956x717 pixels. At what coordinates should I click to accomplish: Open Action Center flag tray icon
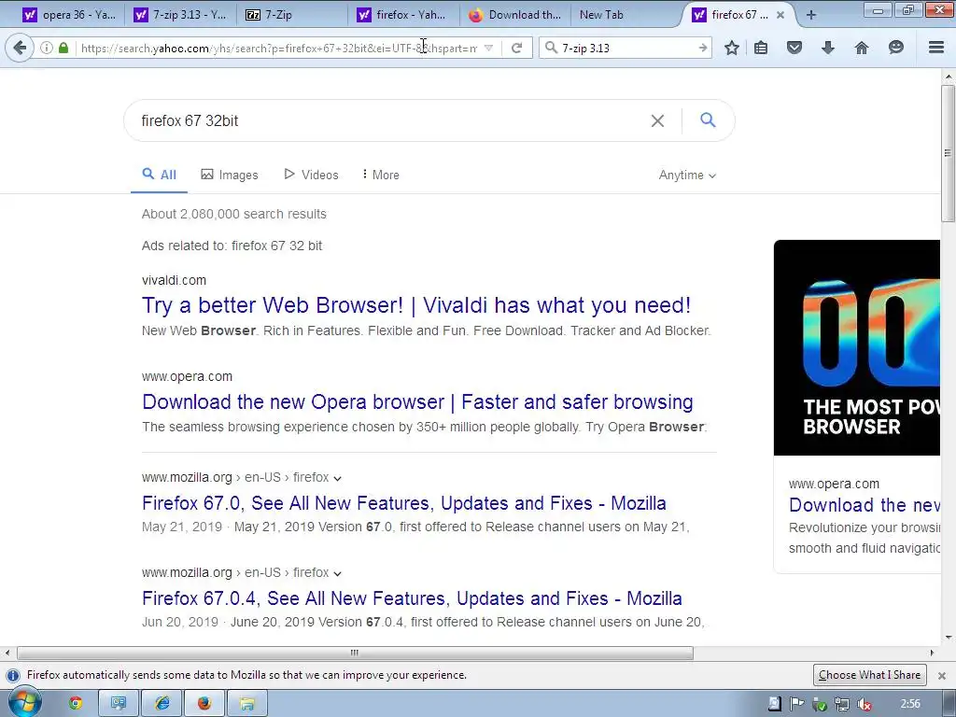(796, 704)
